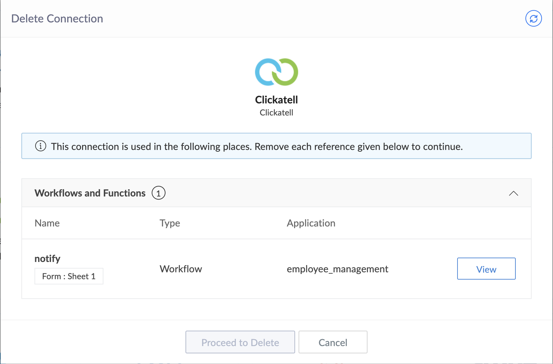This screenshot has height=364, width=553.
Task: Click the refresh icon in dialog header
Action: tap(533, 18)
